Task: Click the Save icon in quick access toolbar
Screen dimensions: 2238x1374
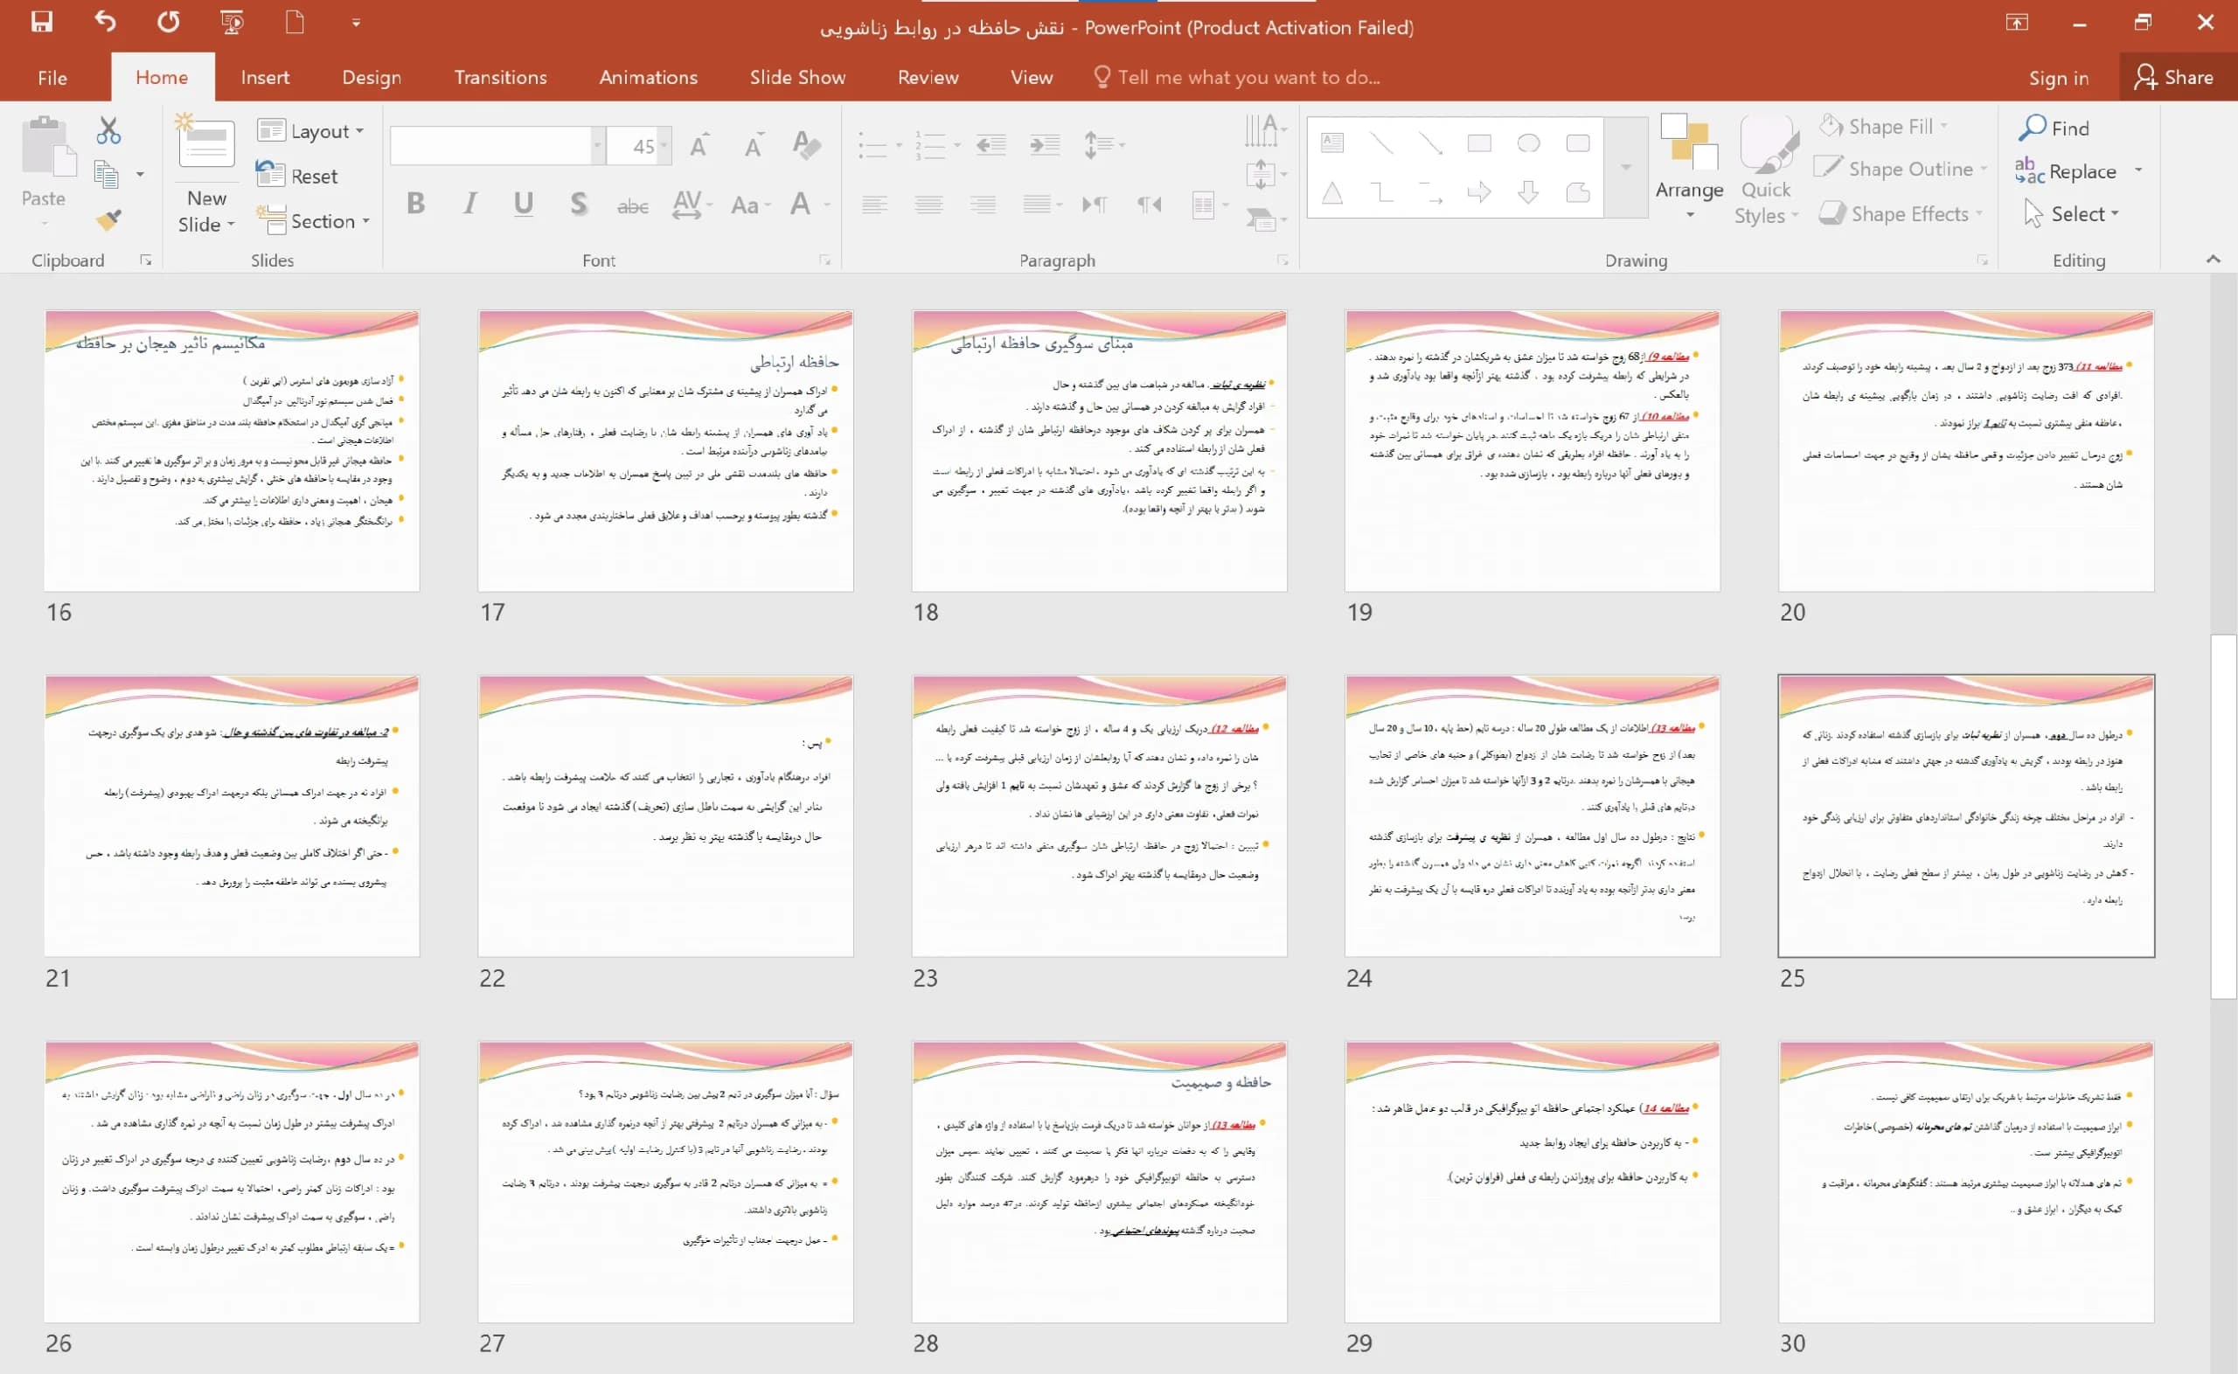Action: click(x=42, y=22)
